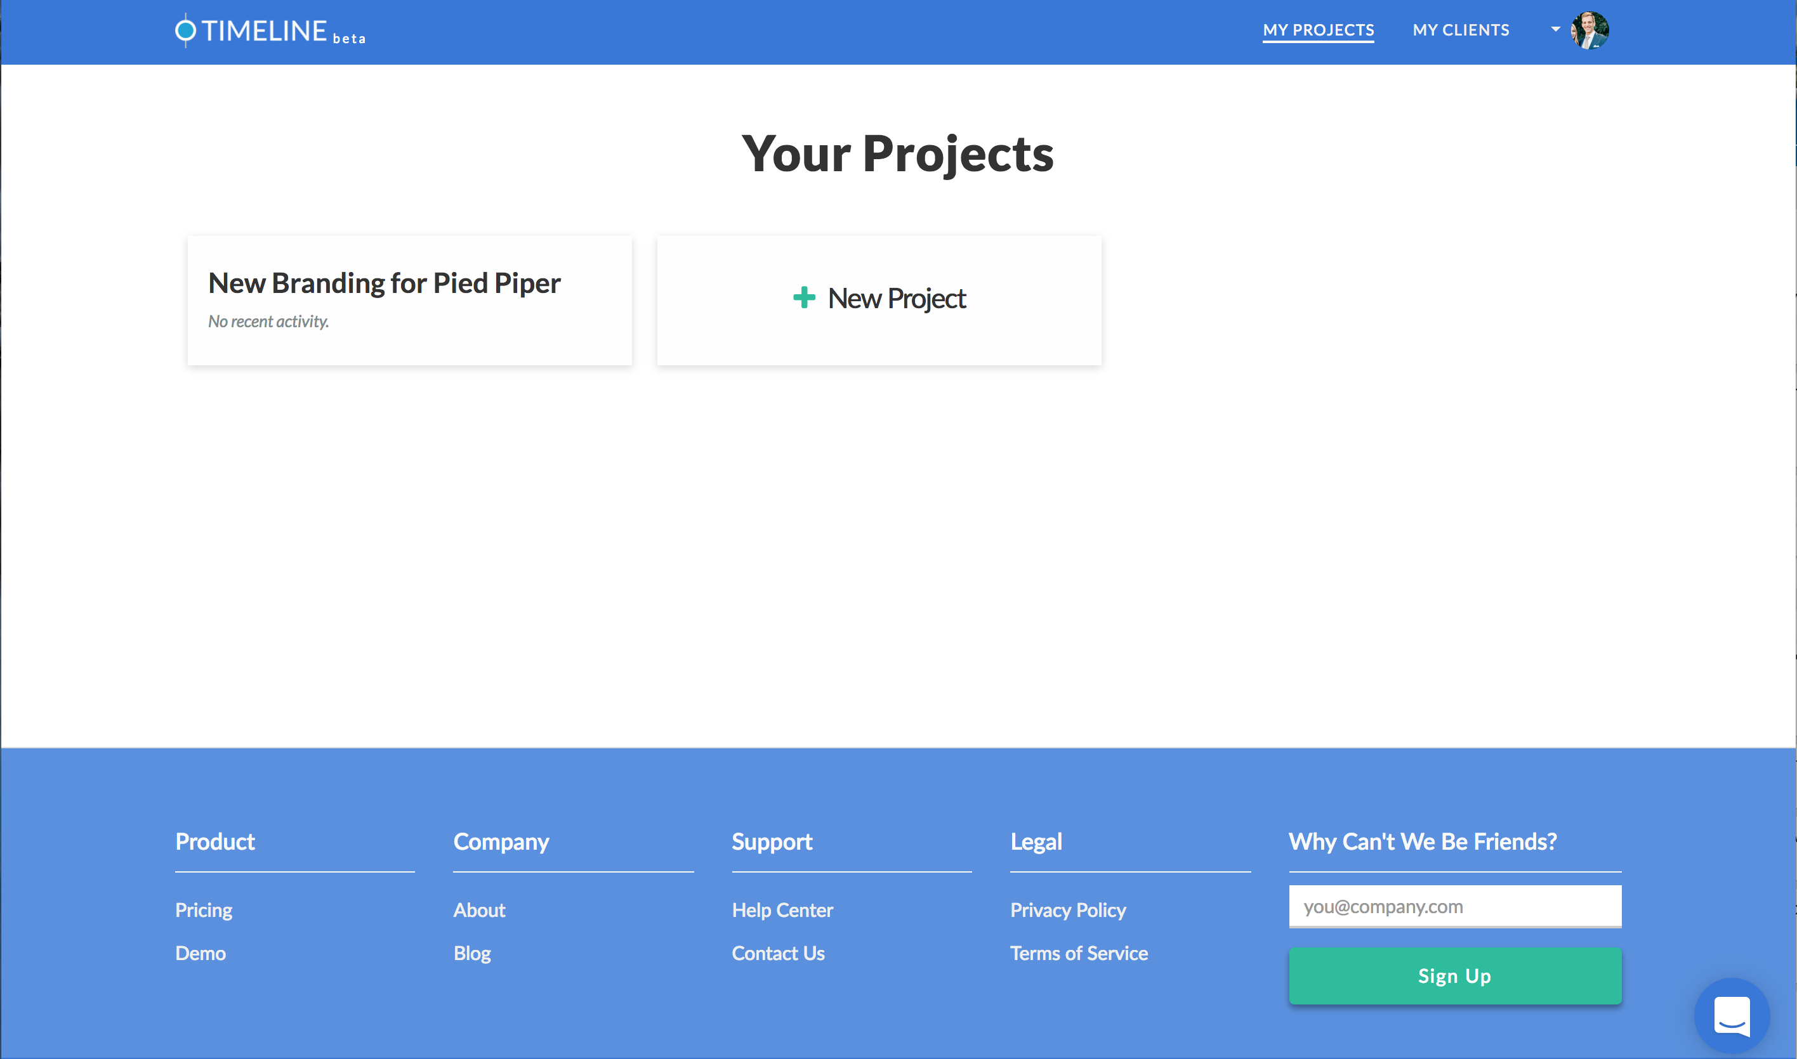Focus the email address input field
1797x1059 pixels.
click(x=1455, y=906)
